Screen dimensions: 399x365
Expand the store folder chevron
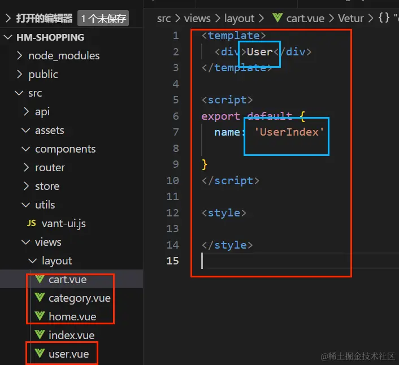click(26, 186)
